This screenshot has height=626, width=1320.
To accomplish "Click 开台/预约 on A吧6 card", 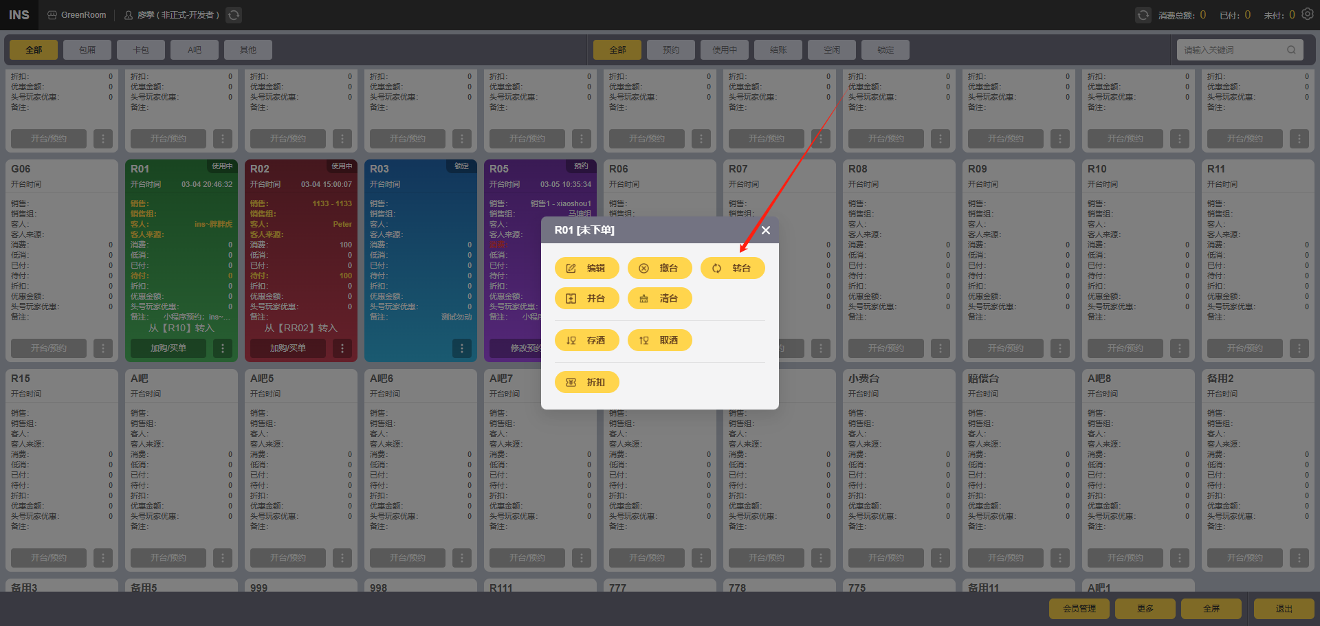I will [x=408, y=558].
